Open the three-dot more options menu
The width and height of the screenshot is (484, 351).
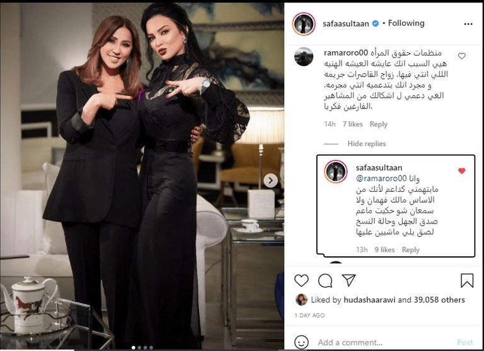468,24
